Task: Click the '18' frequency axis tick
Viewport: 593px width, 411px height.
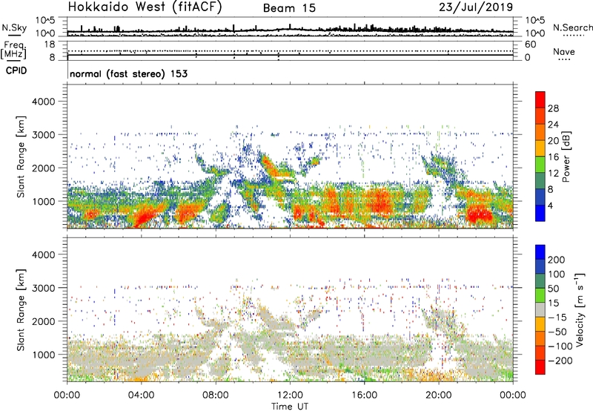Action: (x=50, y=45)
